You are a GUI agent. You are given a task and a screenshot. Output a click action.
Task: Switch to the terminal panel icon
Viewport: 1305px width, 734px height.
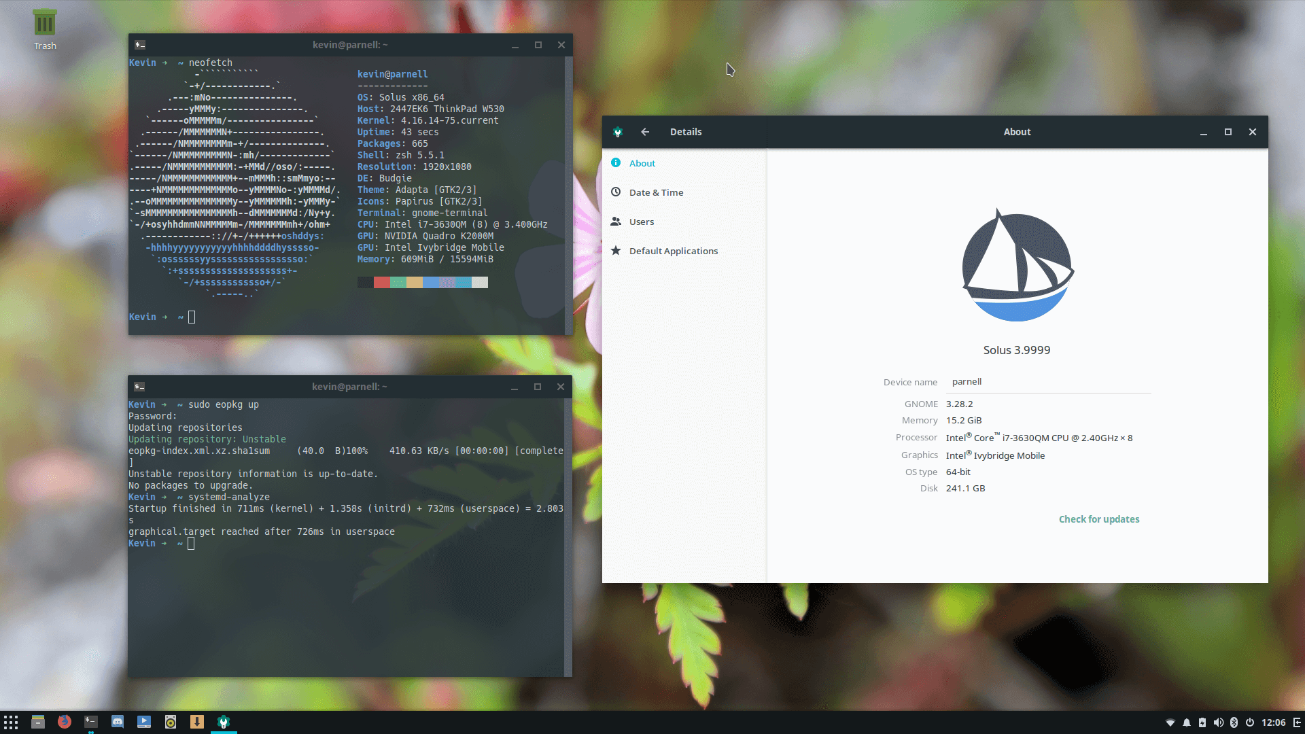(x=91, y=722)
